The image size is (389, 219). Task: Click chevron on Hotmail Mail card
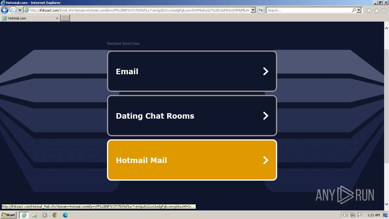tap(266, 160)
